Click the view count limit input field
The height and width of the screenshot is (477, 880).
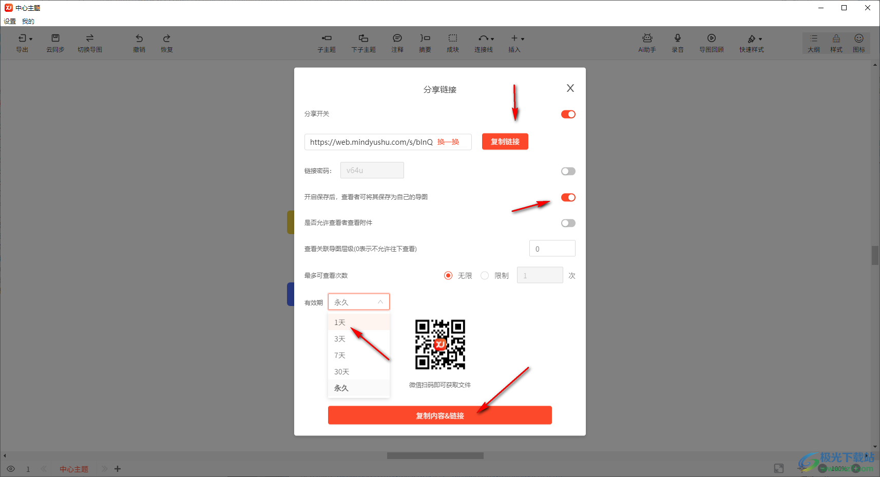click(x=540, y=275)
